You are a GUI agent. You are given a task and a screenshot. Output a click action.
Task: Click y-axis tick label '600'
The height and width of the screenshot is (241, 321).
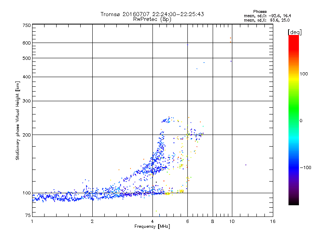coord(26,43)
